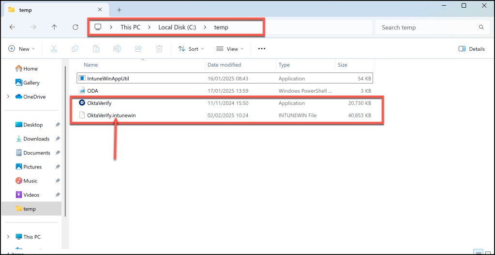Click the Delete trash can icon
Screen dimensions: 495x255
159,49
